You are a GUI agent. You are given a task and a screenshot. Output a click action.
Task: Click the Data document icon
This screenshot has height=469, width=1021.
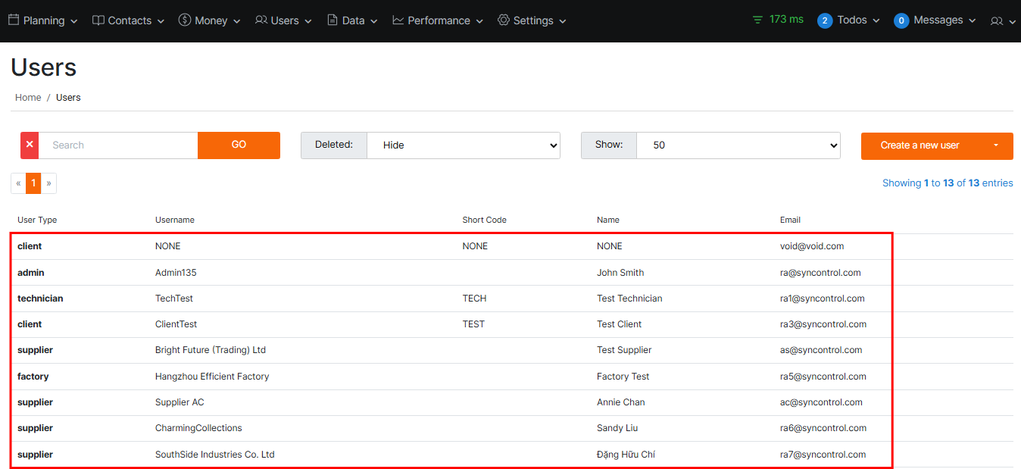333,20
